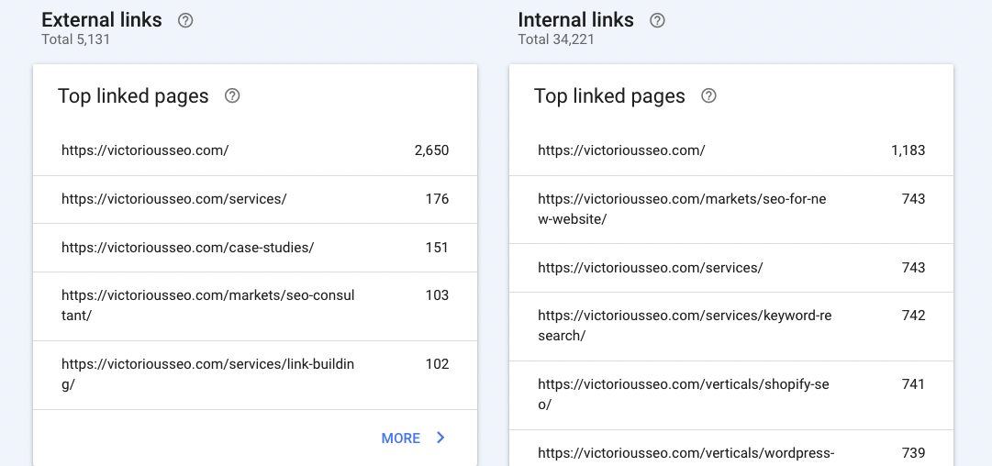The image size is (992, 466).
Task: Click the 739 link count value
Action: click(914, 453)
